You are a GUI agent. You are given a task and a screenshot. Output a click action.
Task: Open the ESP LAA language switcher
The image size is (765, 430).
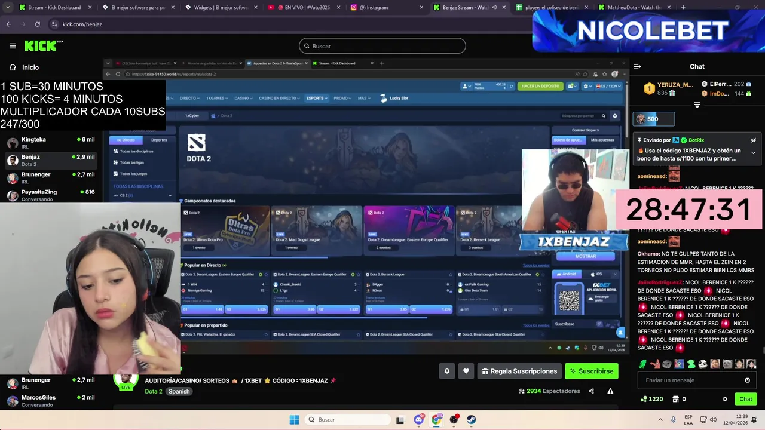689,420
